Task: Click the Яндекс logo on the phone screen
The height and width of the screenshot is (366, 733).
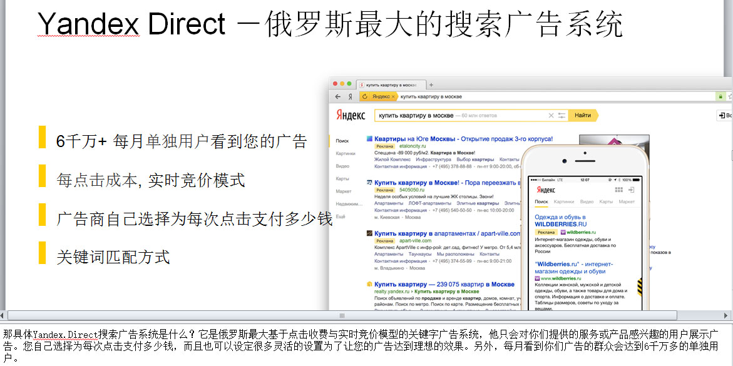Action: tap(546, 190)
